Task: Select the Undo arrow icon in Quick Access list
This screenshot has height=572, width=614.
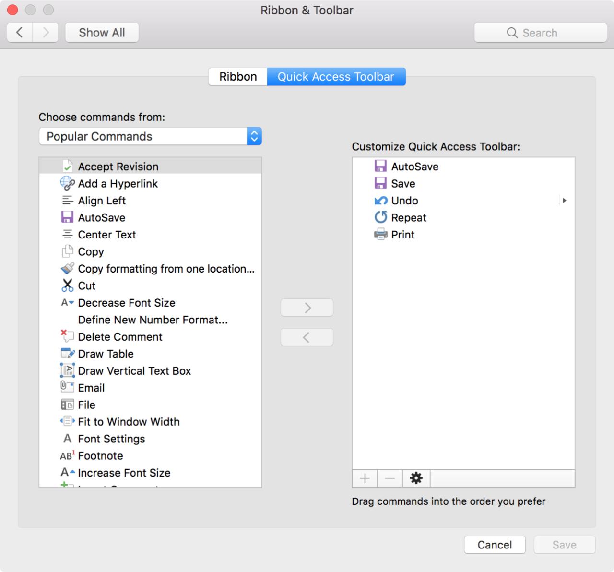Action: point(380,201)
